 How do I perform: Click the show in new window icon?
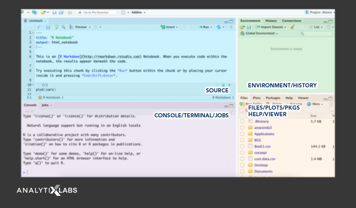(x=39, y=27)
